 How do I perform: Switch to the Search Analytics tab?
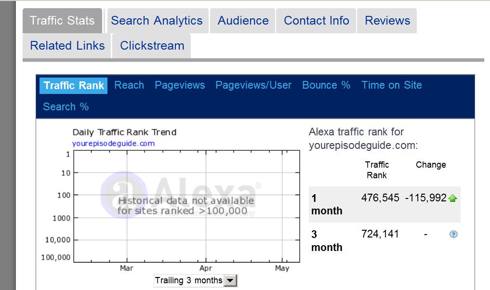point(157,21)
